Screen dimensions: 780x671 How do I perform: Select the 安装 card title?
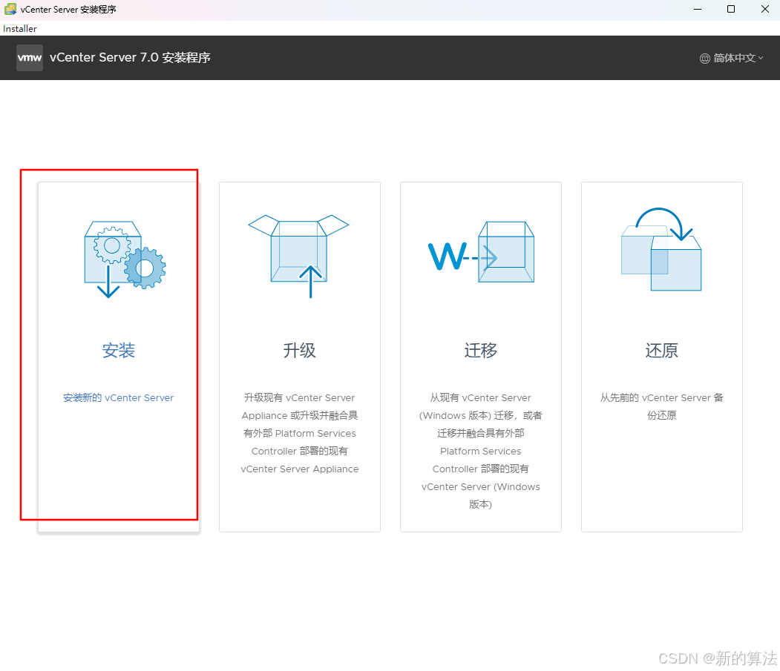pos(119,351)
